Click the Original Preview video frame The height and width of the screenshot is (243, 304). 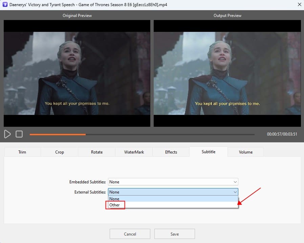(x=77, y=73)
